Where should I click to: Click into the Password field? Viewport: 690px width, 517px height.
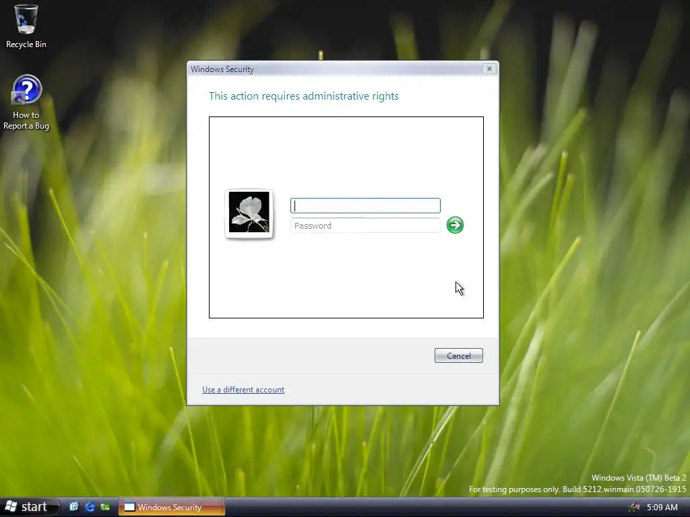tap(365, 226)
